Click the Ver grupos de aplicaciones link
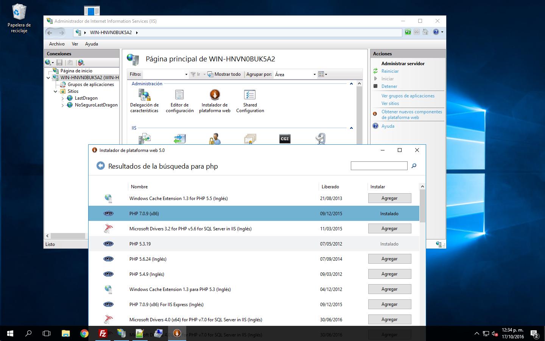 pos(408,96)
